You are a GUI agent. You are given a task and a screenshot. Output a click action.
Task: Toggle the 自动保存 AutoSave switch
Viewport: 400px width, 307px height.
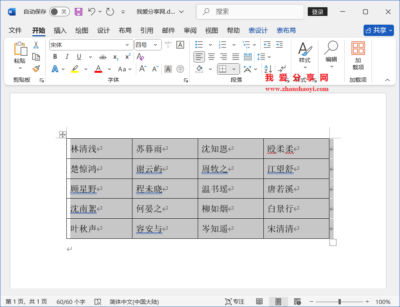click(x=60, y=12)
